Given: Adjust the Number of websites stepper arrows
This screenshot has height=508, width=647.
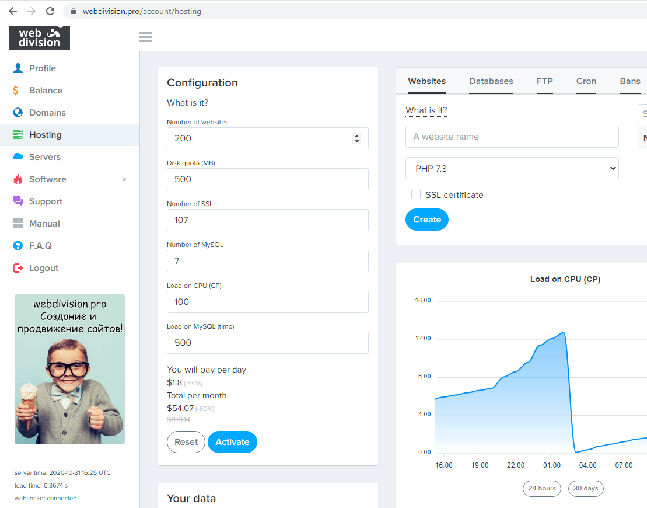Looking at the screenshot, I should click(356, 138).
